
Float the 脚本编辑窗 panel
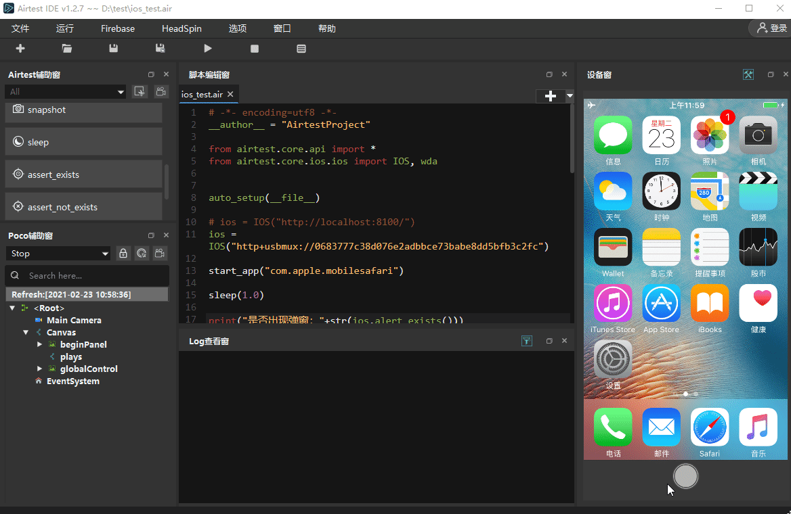(x=549, y=74)
